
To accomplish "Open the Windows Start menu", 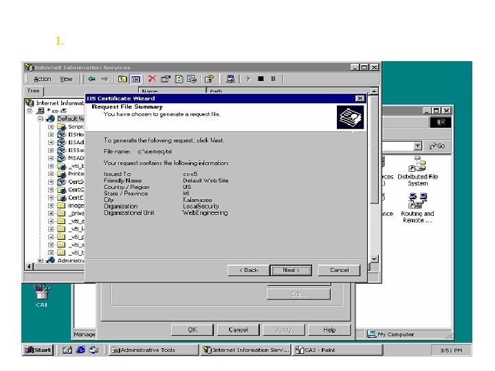I will click(x=38, y=350).
